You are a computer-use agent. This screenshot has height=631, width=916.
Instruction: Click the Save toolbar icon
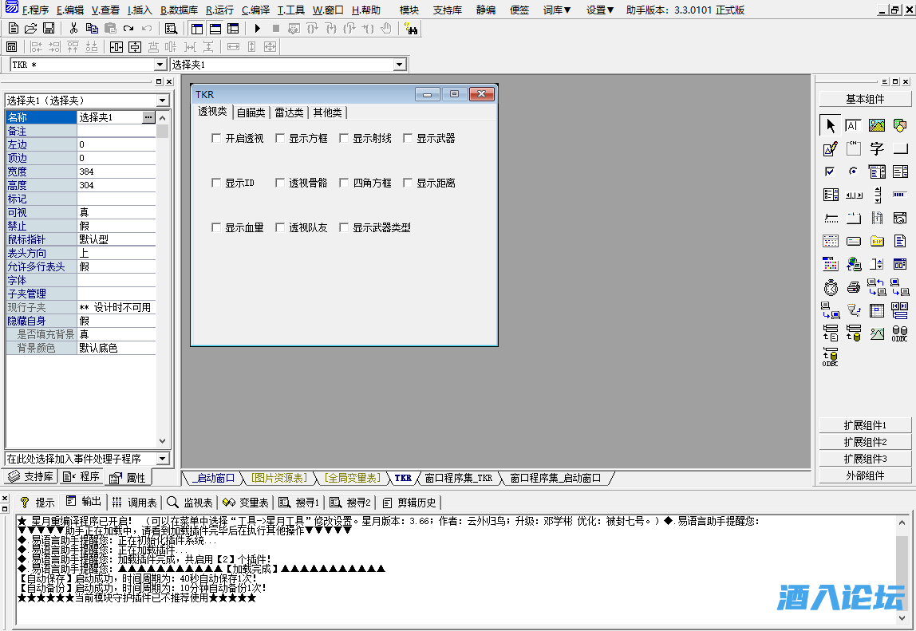click(49, 26)
